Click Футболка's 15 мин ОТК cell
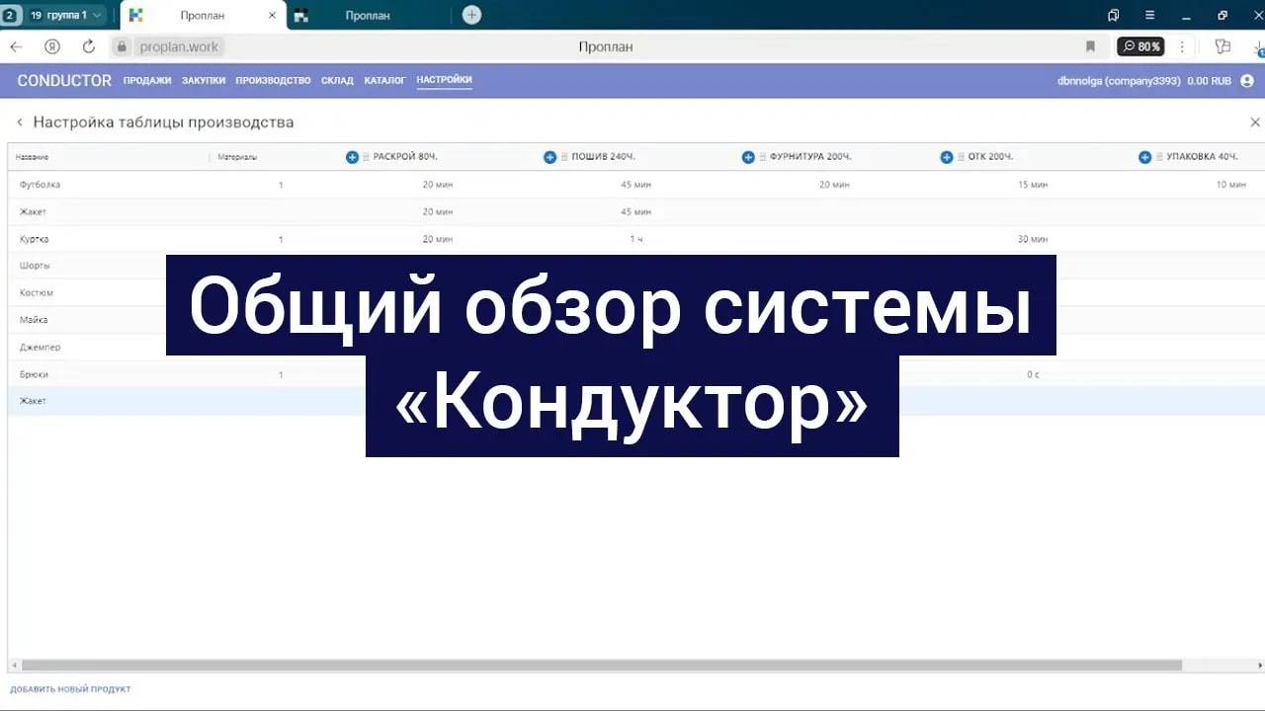This screenshot has height=711, width=1265. [1033, 185]
